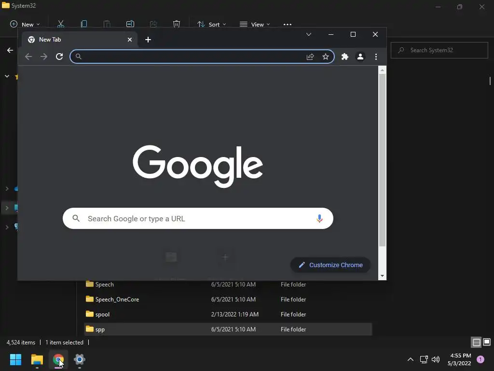Switch to large thumbnails view icon
The height and width of the screenshot is (371, 494).
(x=487, y=342)
